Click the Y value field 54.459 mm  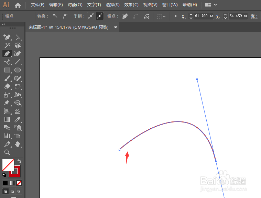pos(238,16)
